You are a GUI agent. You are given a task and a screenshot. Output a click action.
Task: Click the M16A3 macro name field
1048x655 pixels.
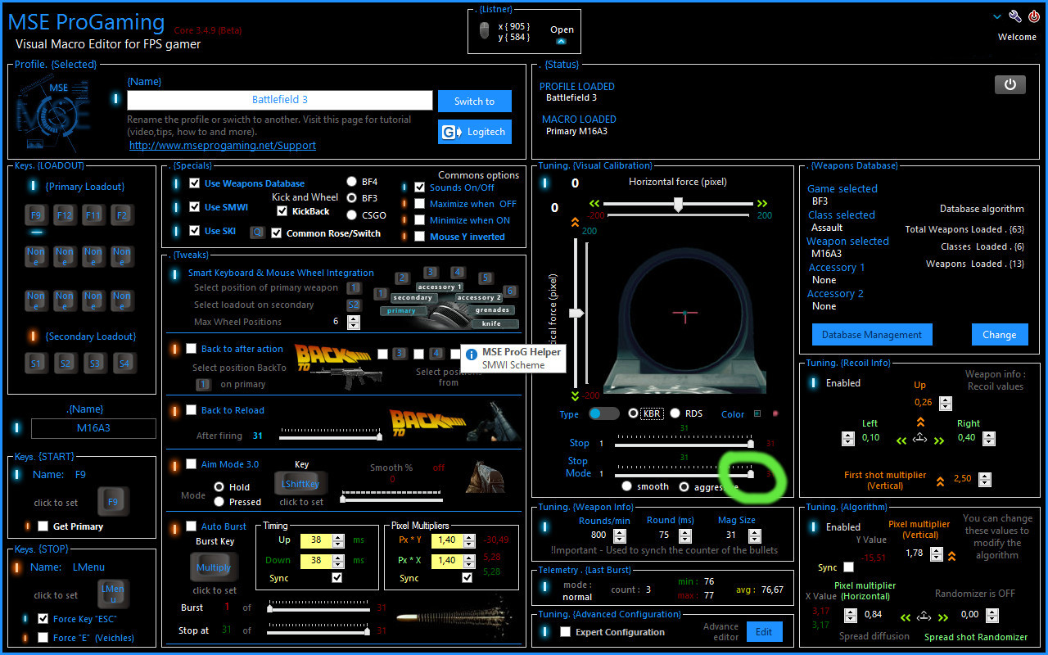tap(93, 428)
